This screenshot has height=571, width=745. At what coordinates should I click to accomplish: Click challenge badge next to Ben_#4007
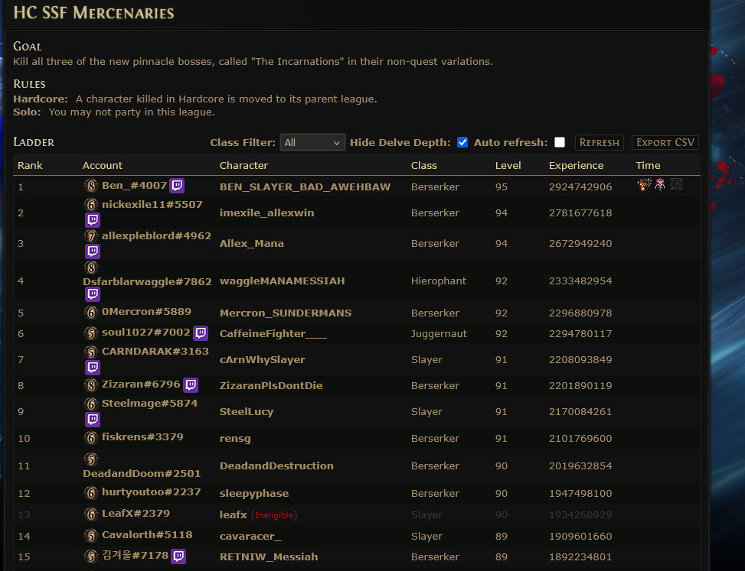91,186
